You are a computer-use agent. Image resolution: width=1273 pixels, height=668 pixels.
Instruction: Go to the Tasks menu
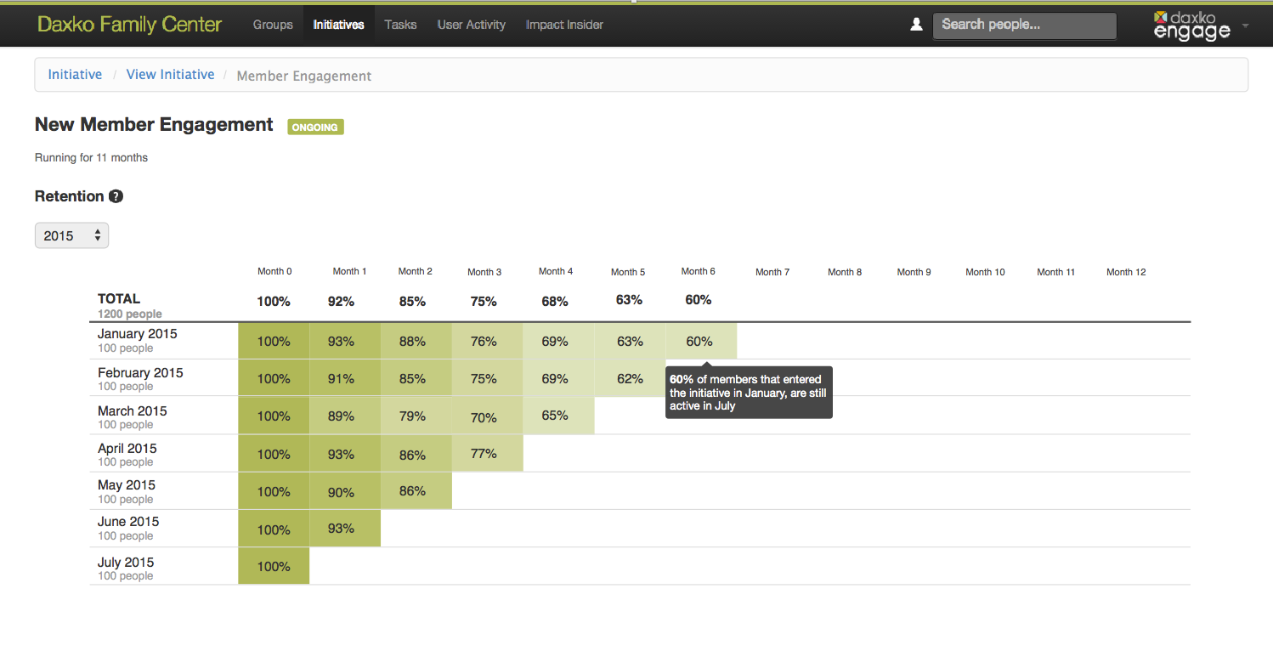(x=400, y=25)
